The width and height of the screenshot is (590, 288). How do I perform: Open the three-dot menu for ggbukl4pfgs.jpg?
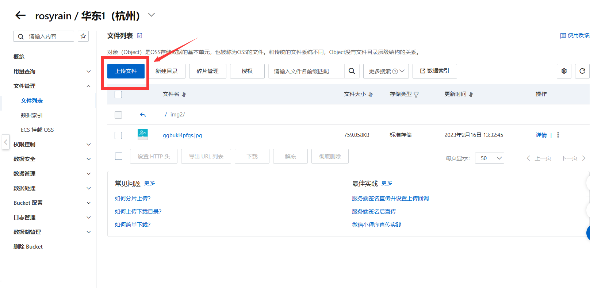[x=558, y=135]
